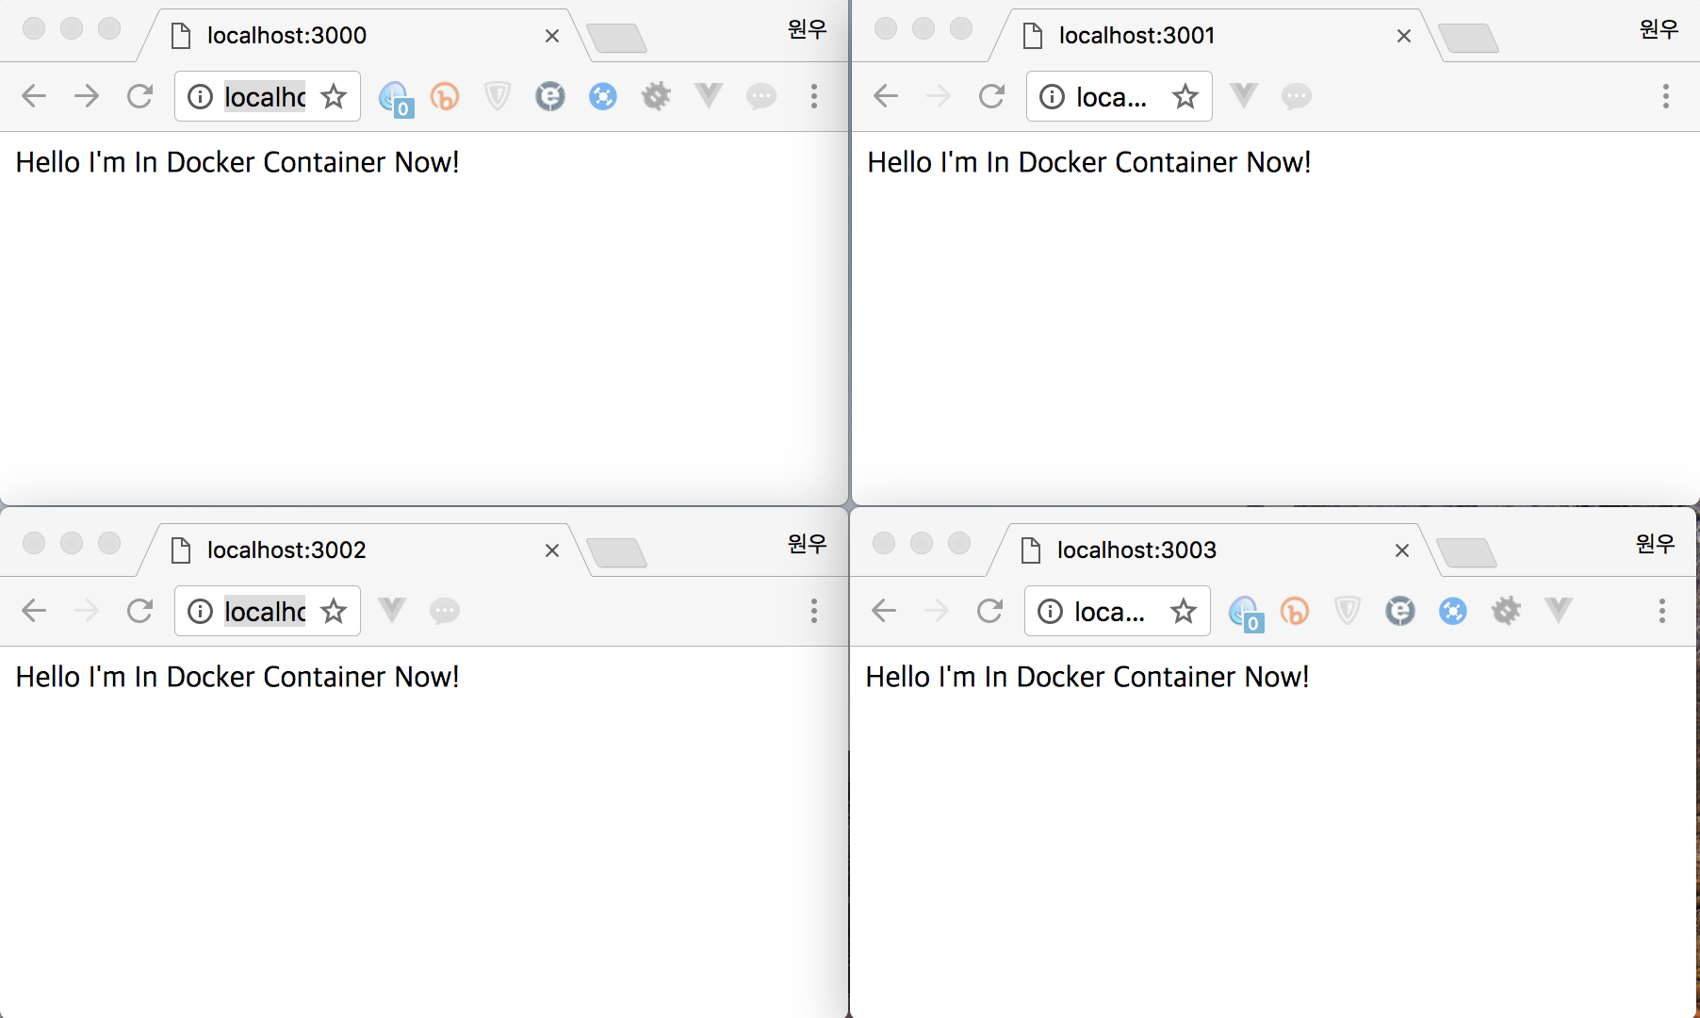Open three-dot menu in localhost:3001 window
This screenshot has width=1700, height=1018.
[x=1665, y=96]
